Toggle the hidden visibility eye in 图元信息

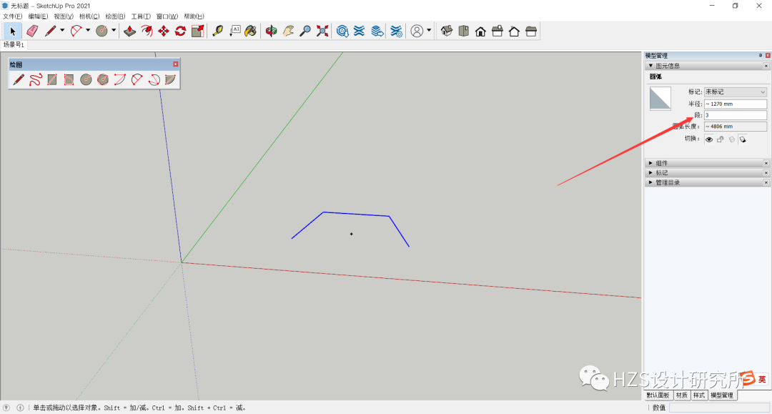708,139
